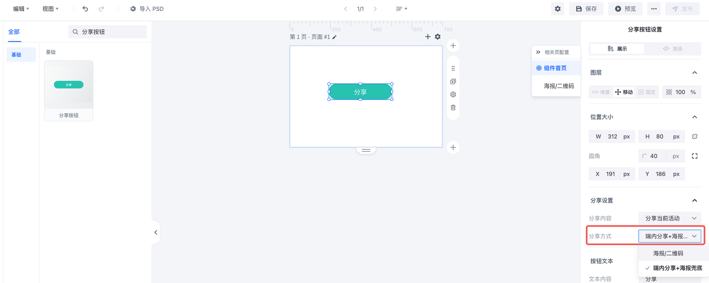Click the delete page trash icon
709x283 pixels.
pos(453,107)
